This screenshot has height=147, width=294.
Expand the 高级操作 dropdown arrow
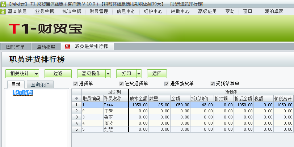coord(108,74)
